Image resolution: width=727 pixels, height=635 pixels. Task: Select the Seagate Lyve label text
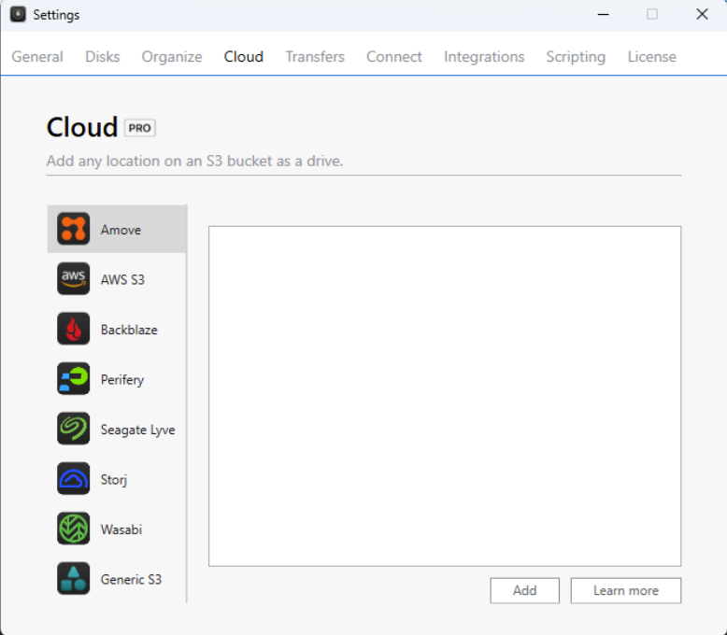[137, 430]
